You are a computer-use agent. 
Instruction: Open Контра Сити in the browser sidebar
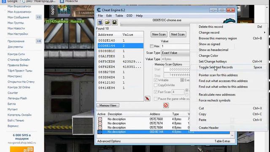click(x=16, y=54)
